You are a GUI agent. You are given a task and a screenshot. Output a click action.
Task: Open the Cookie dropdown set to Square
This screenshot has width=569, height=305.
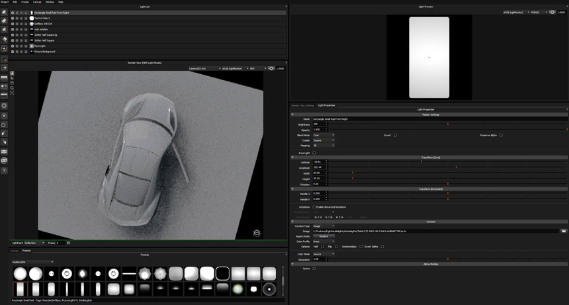[x=324, y=140]
